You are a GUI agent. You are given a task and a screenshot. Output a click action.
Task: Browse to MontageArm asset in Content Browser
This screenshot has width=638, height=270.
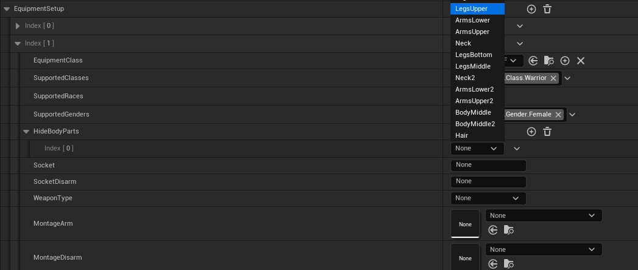[x=509, y=230]
